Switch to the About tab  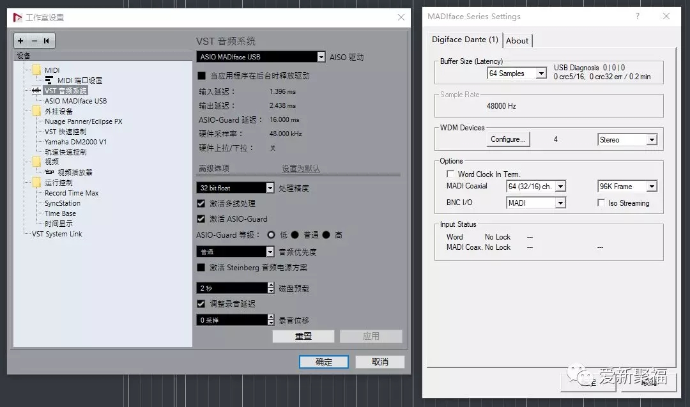pos(517,40)
